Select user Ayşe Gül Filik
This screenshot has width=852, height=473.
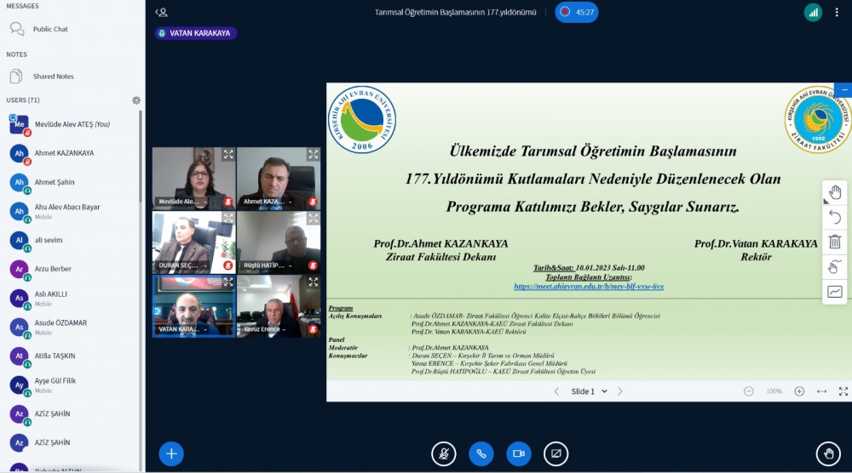(72, 385)
